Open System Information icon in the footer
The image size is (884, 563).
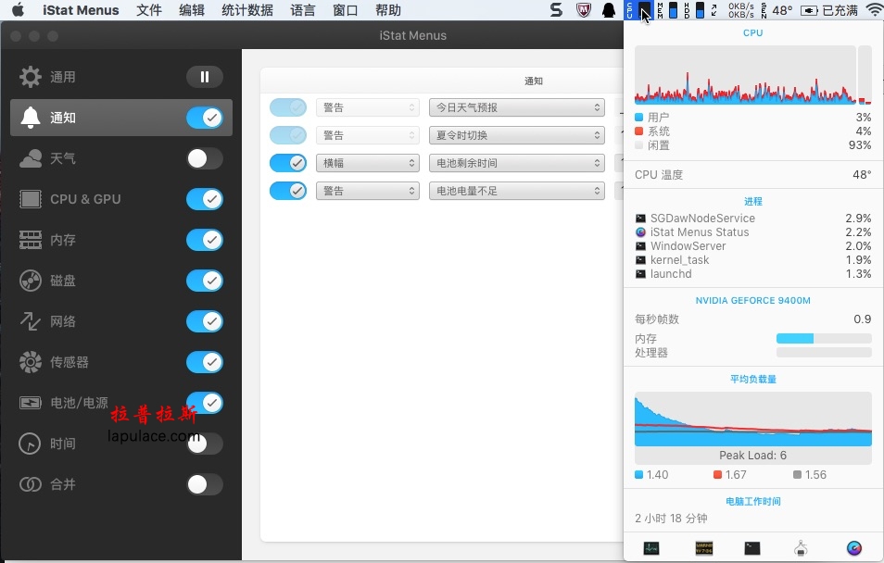tap(801, 548)
